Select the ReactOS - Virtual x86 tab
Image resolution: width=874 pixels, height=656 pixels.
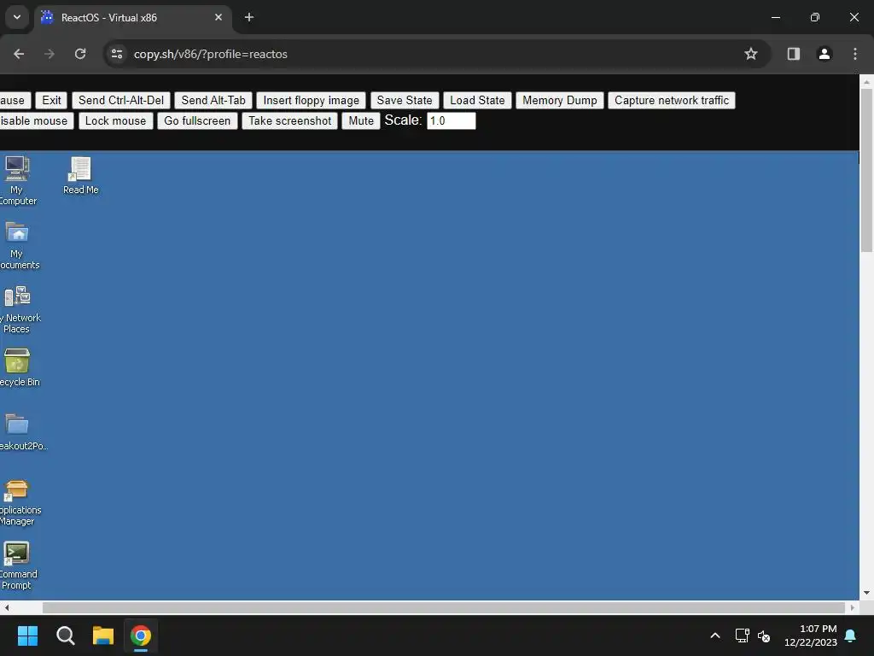pos(134,17)
